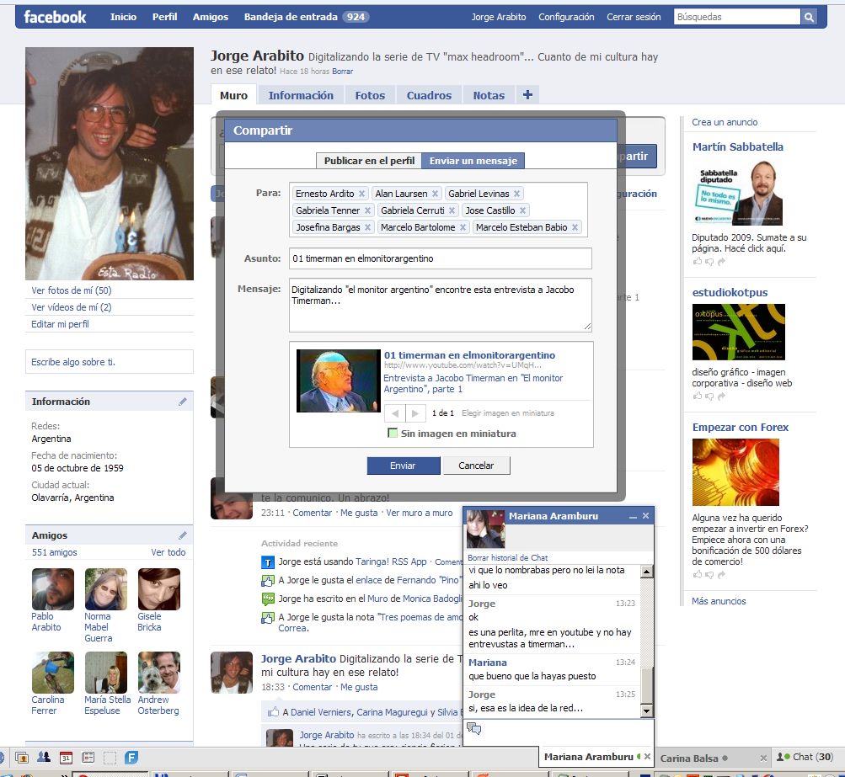
Task: Open the blue F application icon in bottom bar
Action: 131,758
